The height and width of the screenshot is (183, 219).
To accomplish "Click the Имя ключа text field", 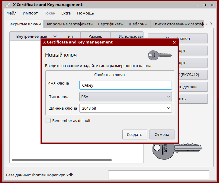I will 125,85.
